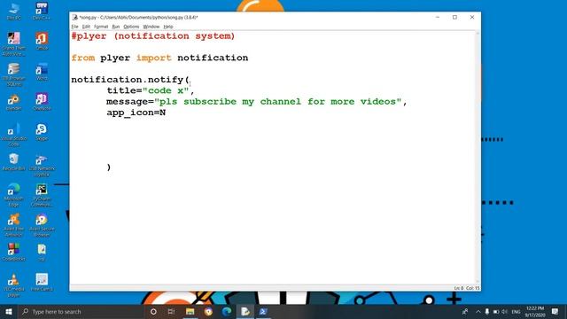Viewport: 567px width, 319px height.
Task: Select the VLC media player desktop shortcut
Action: pos(14,285)
